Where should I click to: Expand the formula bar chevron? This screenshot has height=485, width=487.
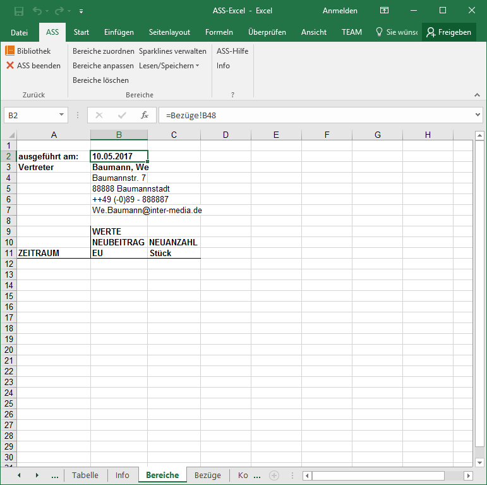(x=478, y=115)
